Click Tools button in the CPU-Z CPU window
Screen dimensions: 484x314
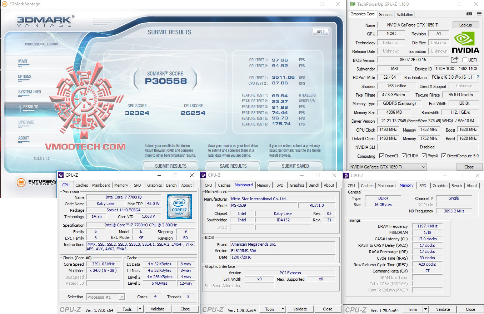pos(127,309)
